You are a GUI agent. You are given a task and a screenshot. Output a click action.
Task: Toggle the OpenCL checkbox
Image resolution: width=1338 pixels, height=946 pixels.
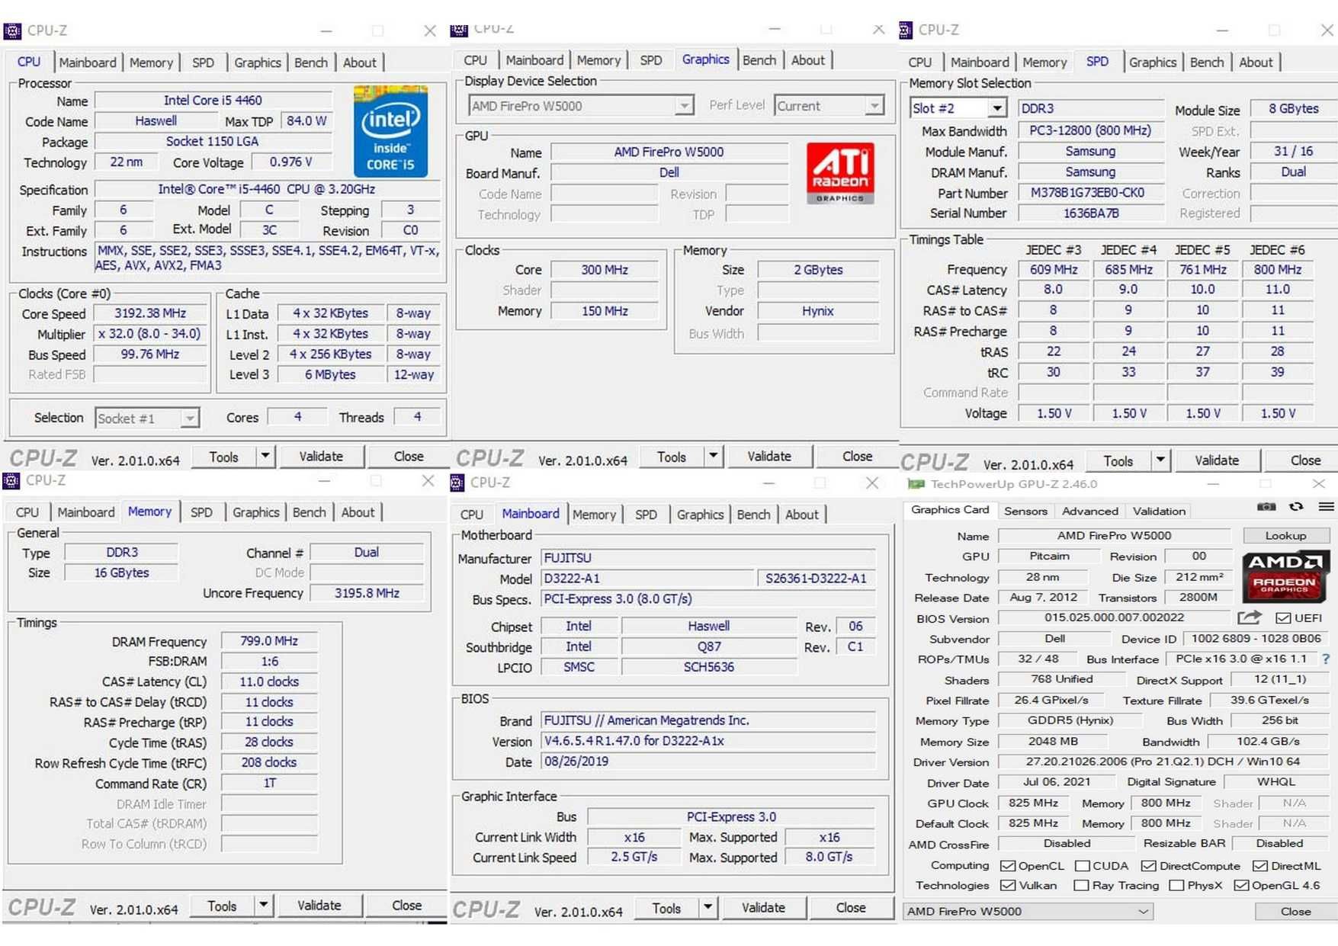(x=1007, y=865)
